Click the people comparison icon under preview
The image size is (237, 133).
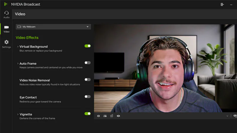tap(105, 116)
